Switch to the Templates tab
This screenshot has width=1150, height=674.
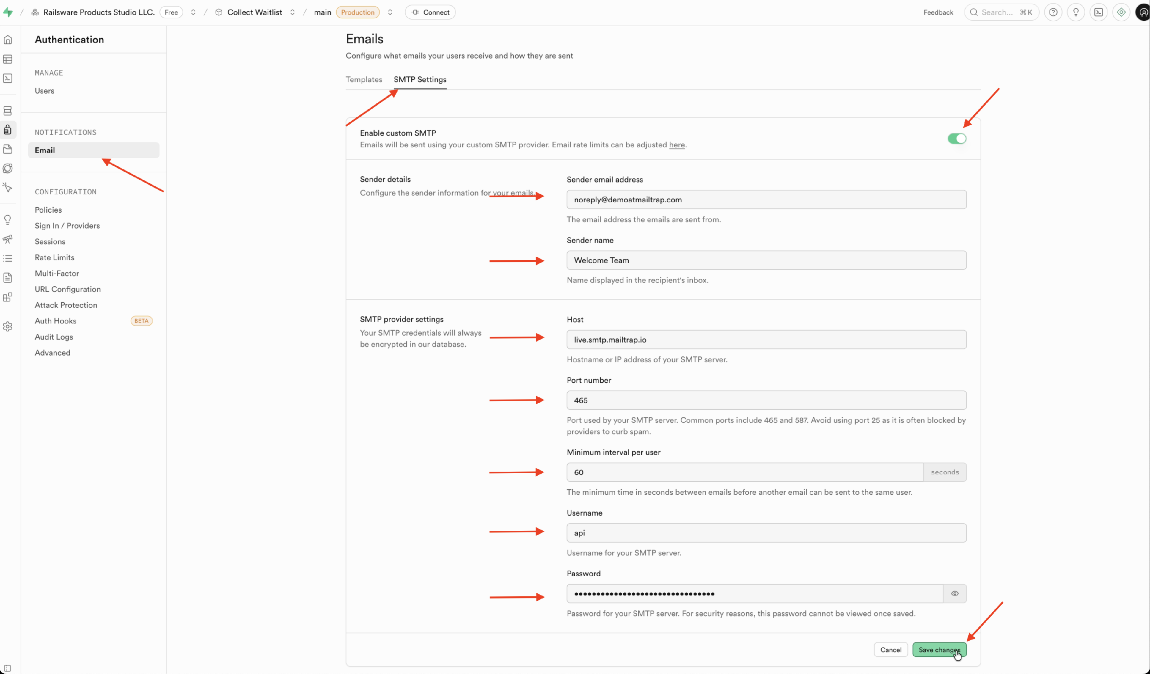(364, 79)
